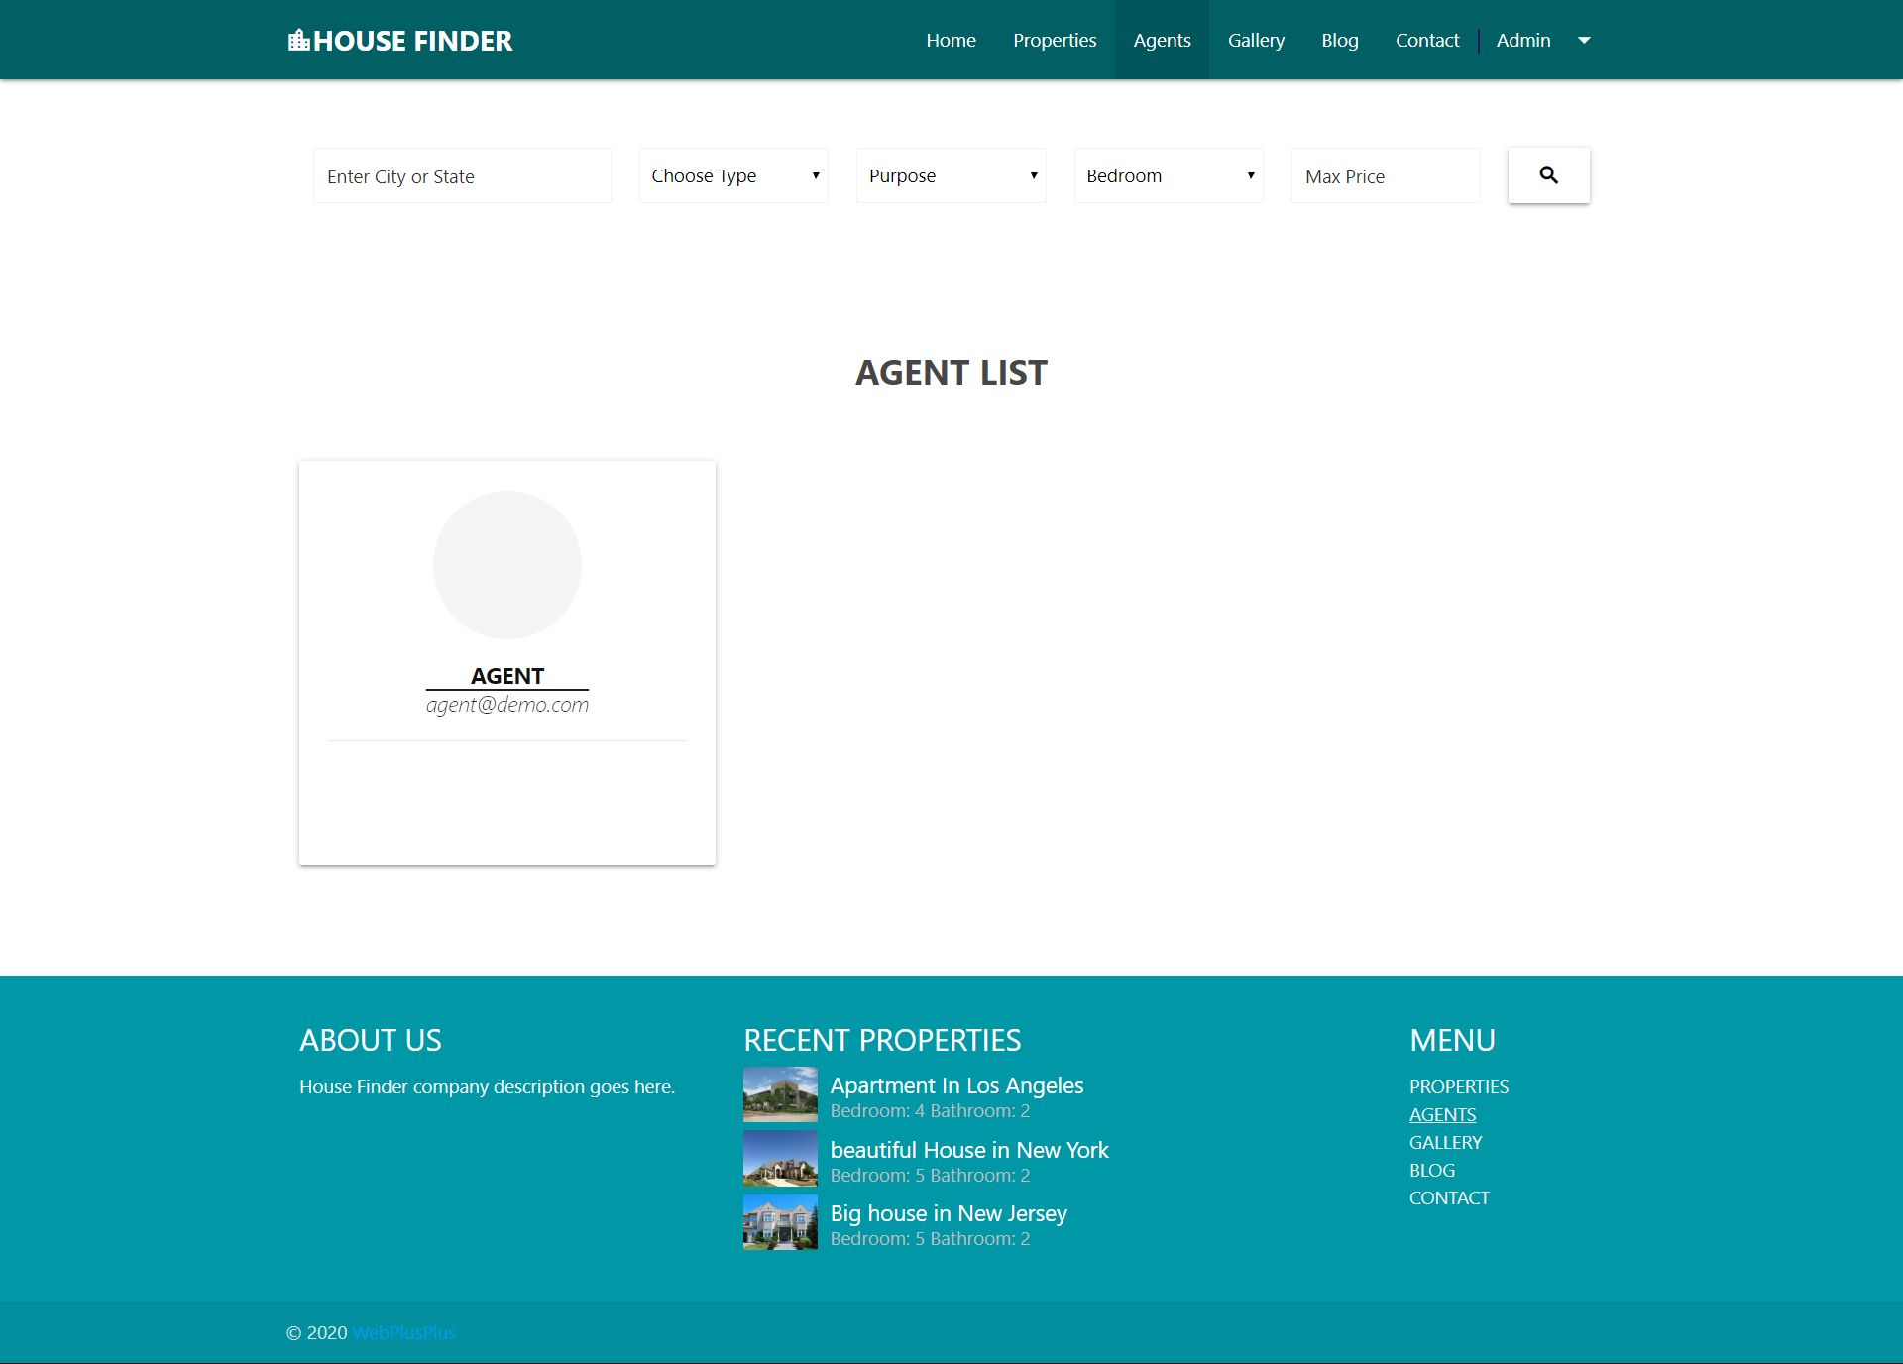
Task: Click into the Max Price input
Action: coord(1385,176)
